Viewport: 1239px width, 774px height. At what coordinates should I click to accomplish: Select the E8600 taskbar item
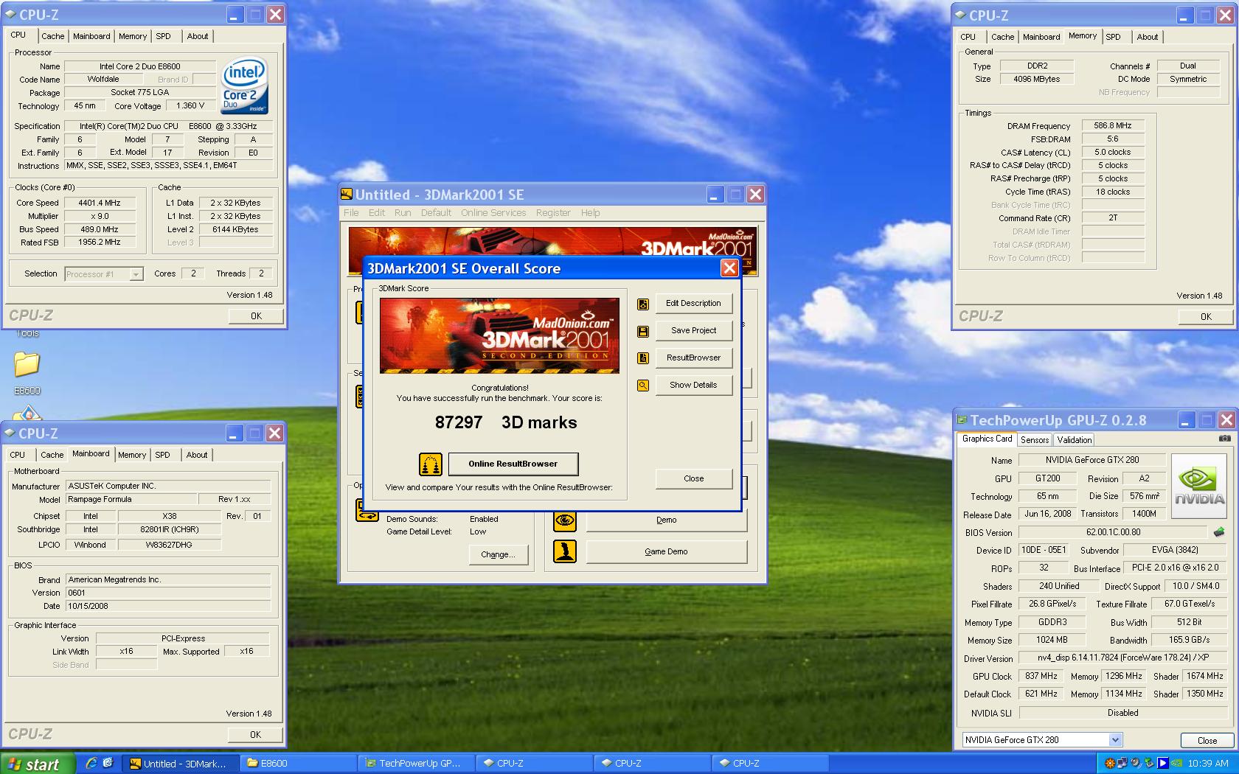click(299, 764)
